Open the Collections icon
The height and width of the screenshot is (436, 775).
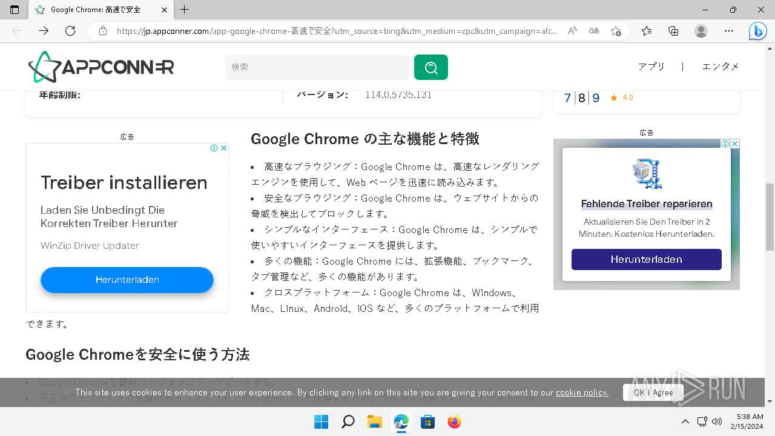(x=673, y=31)
